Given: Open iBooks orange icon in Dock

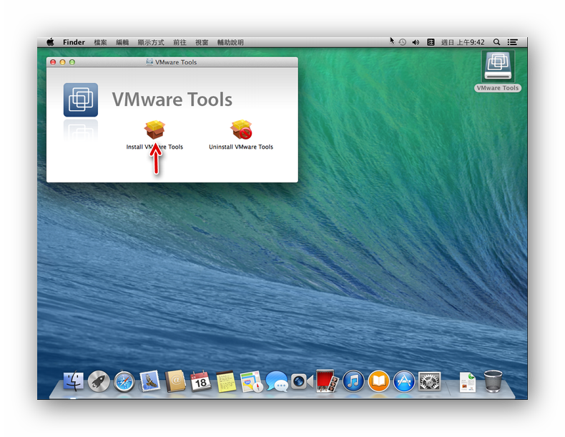Looking at the screenshot, I should tap(379, 381).
